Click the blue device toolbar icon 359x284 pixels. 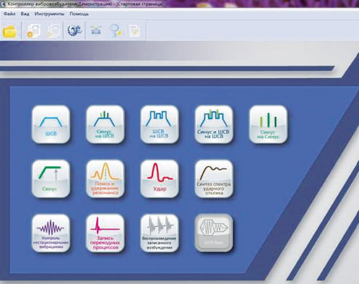[x=95, y=30]
